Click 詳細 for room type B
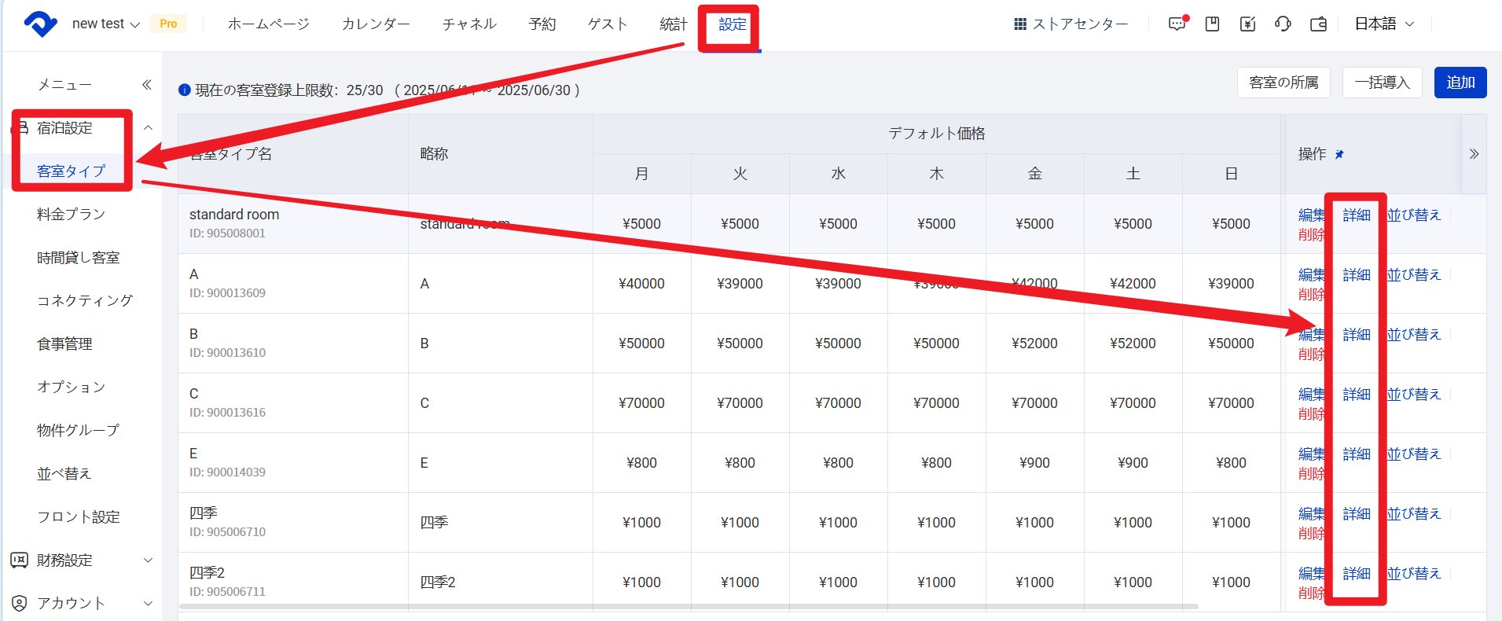Image resolution: width=1502 pixels, height=621 pixels. point(1357,334)
